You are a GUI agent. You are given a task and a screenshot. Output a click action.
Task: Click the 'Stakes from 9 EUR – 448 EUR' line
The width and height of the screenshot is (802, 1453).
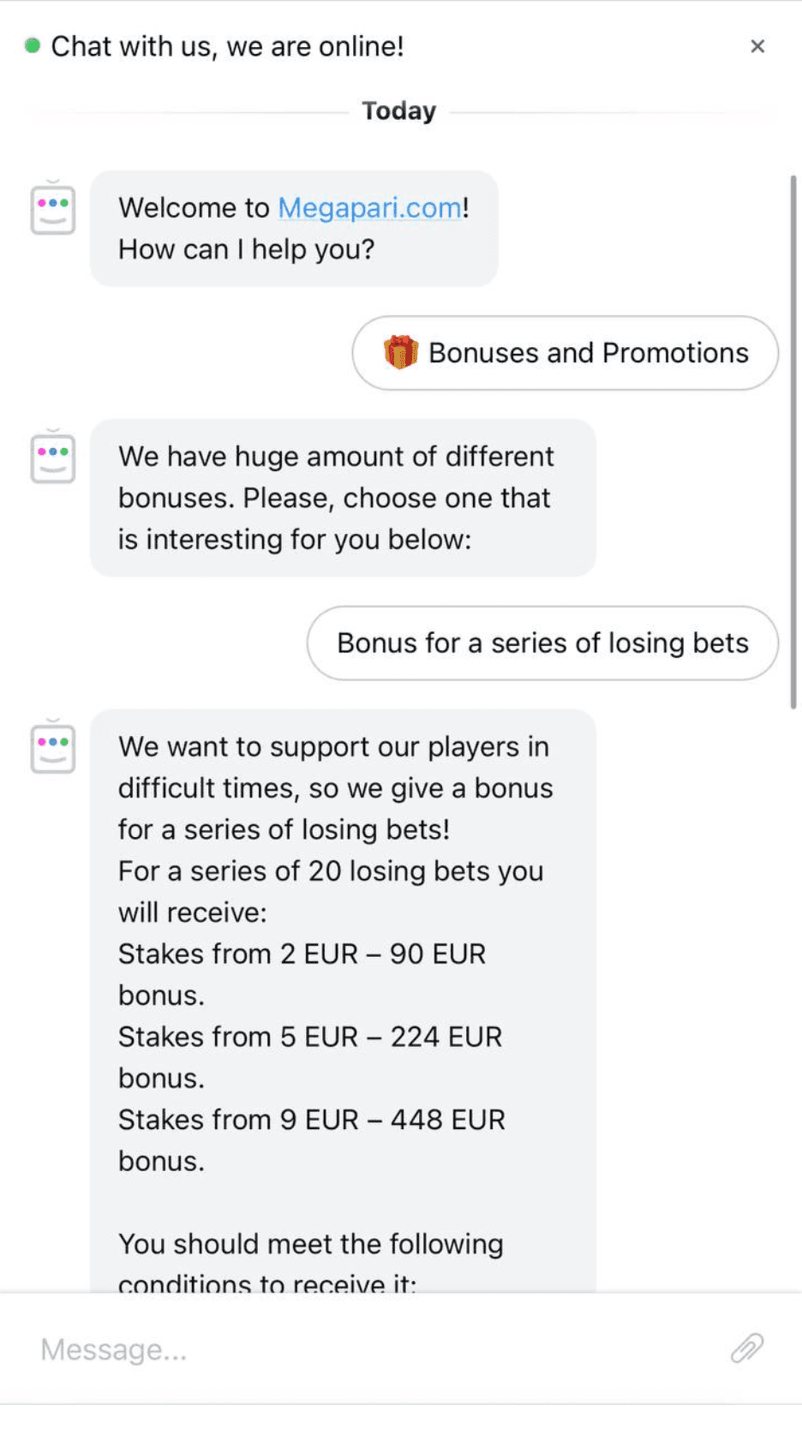pyautogui.click(x=312, y=1120)
